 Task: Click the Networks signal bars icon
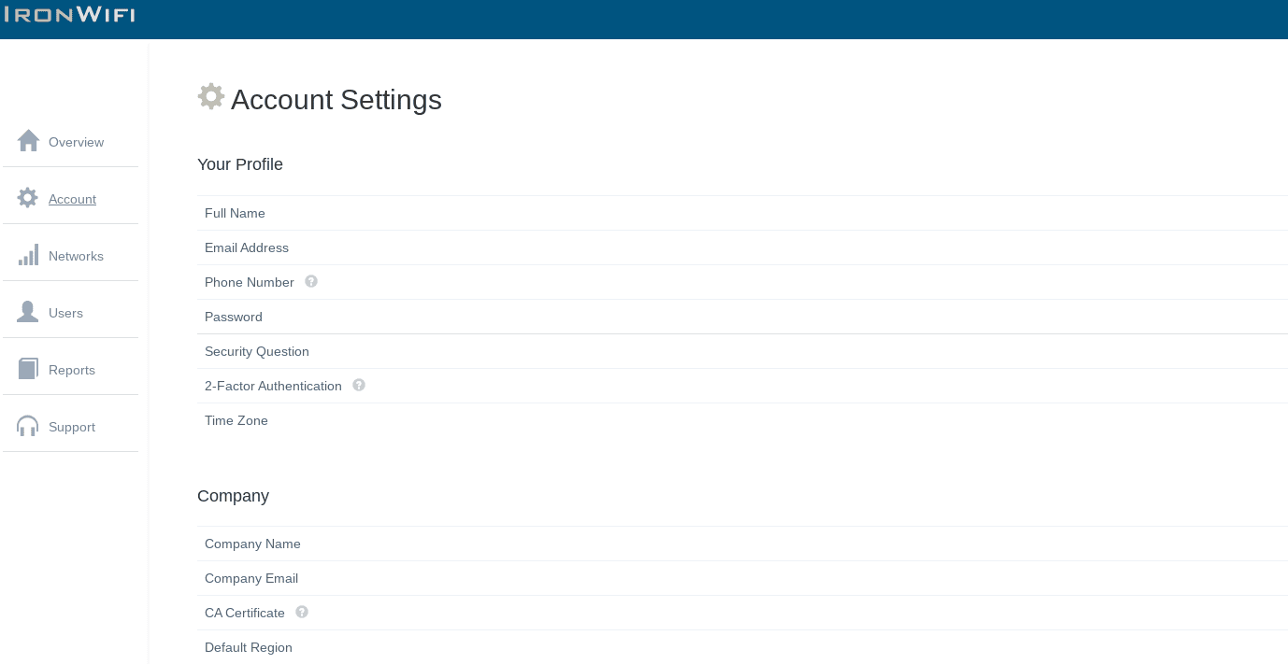coord(28,255)
